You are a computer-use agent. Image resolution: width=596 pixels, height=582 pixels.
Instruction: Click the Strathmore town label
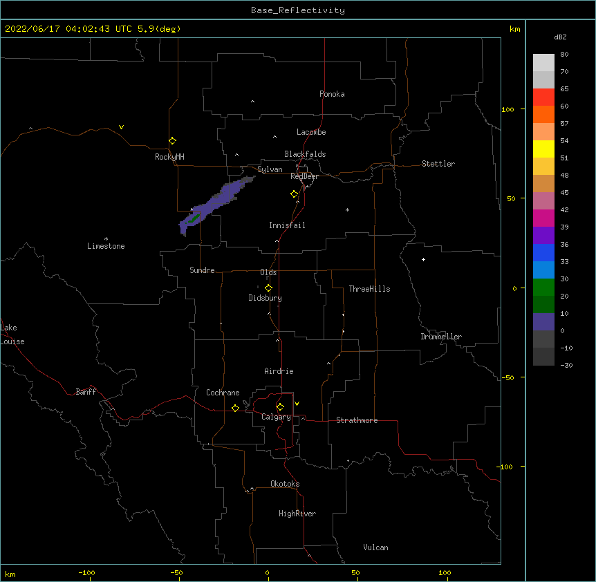[357, 420]
